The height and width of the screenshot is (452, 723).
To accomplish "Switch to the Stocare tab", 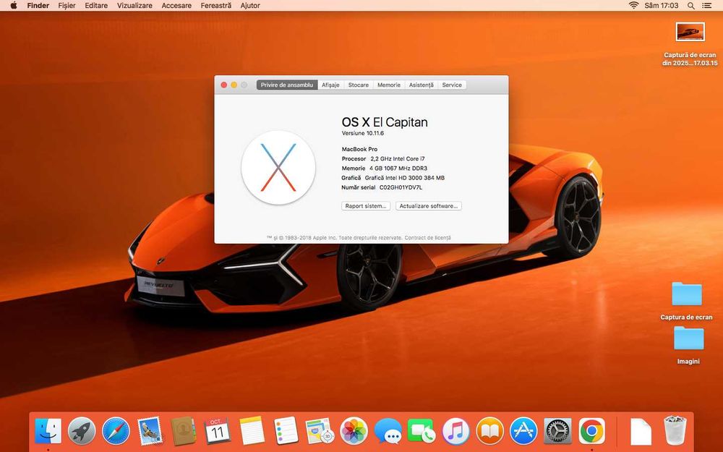I will click(x=359, y=85).
